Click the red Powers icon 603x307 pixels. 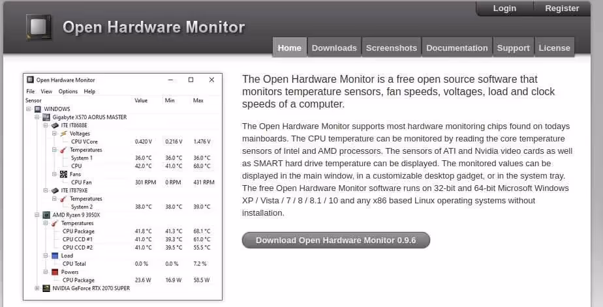55,272
